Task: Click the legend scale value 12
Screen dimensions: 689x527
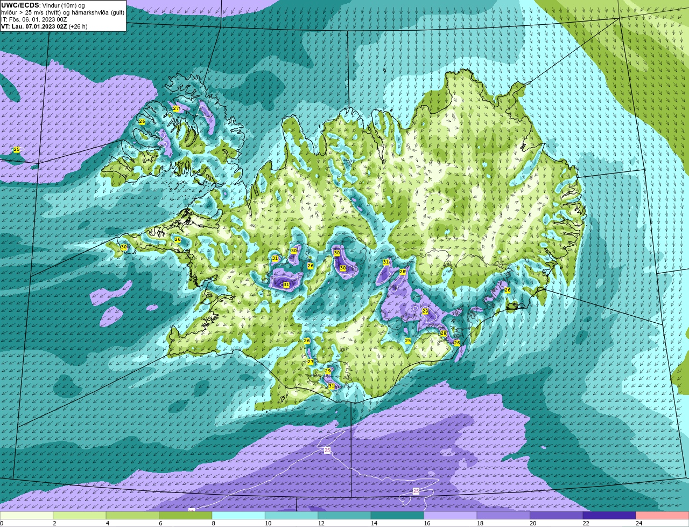Action: (321, 523)
